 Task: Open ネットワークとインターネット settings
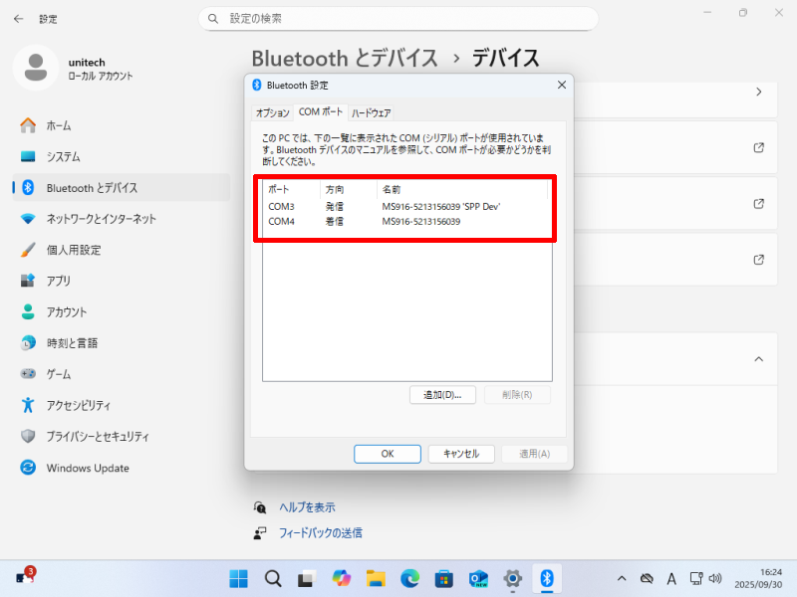coord(101,219)
